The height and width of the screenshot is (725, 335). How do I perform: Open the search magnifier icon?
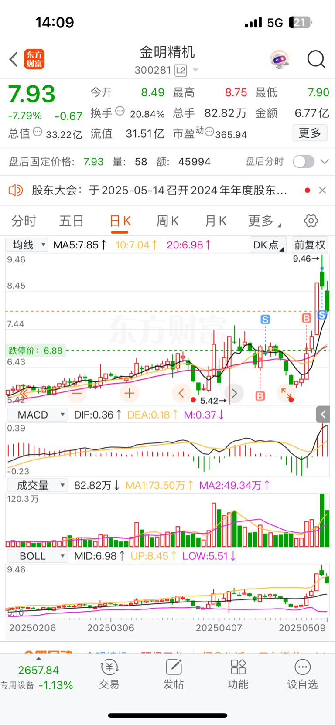pos(316,59)
